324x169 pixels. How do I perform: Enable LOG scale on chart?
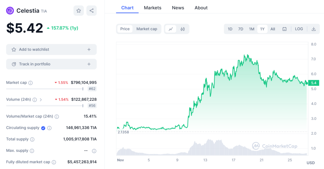click(299, 29)
